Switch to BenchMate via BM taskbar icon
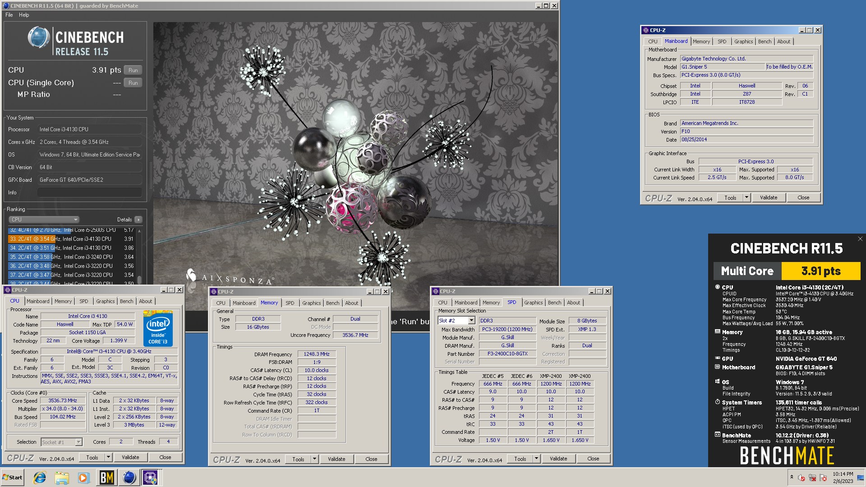This screenshot has height=487, width=866. coord(106,477)
